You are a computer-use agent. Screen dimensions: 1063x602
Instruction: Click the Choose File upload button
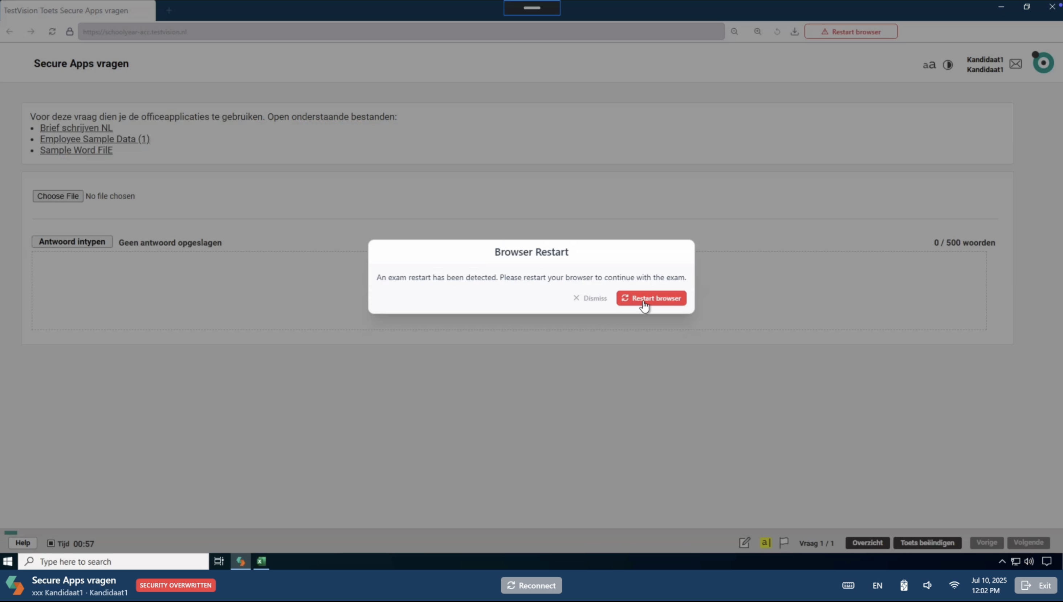pyautogui.click(x=58, y=196)
